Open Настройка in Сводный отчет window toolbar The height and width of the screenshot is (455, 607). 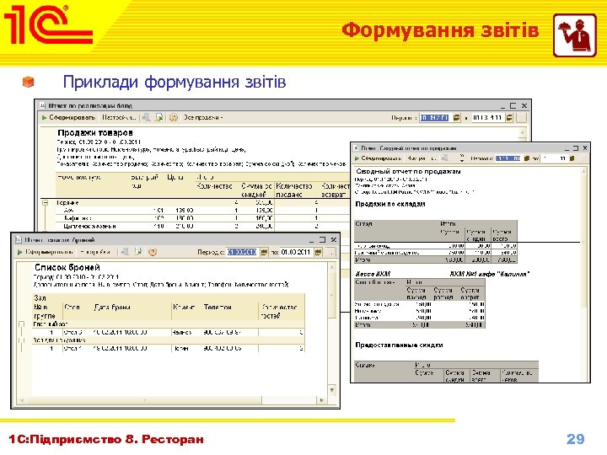pyautogui.click(x=422, y=158)
